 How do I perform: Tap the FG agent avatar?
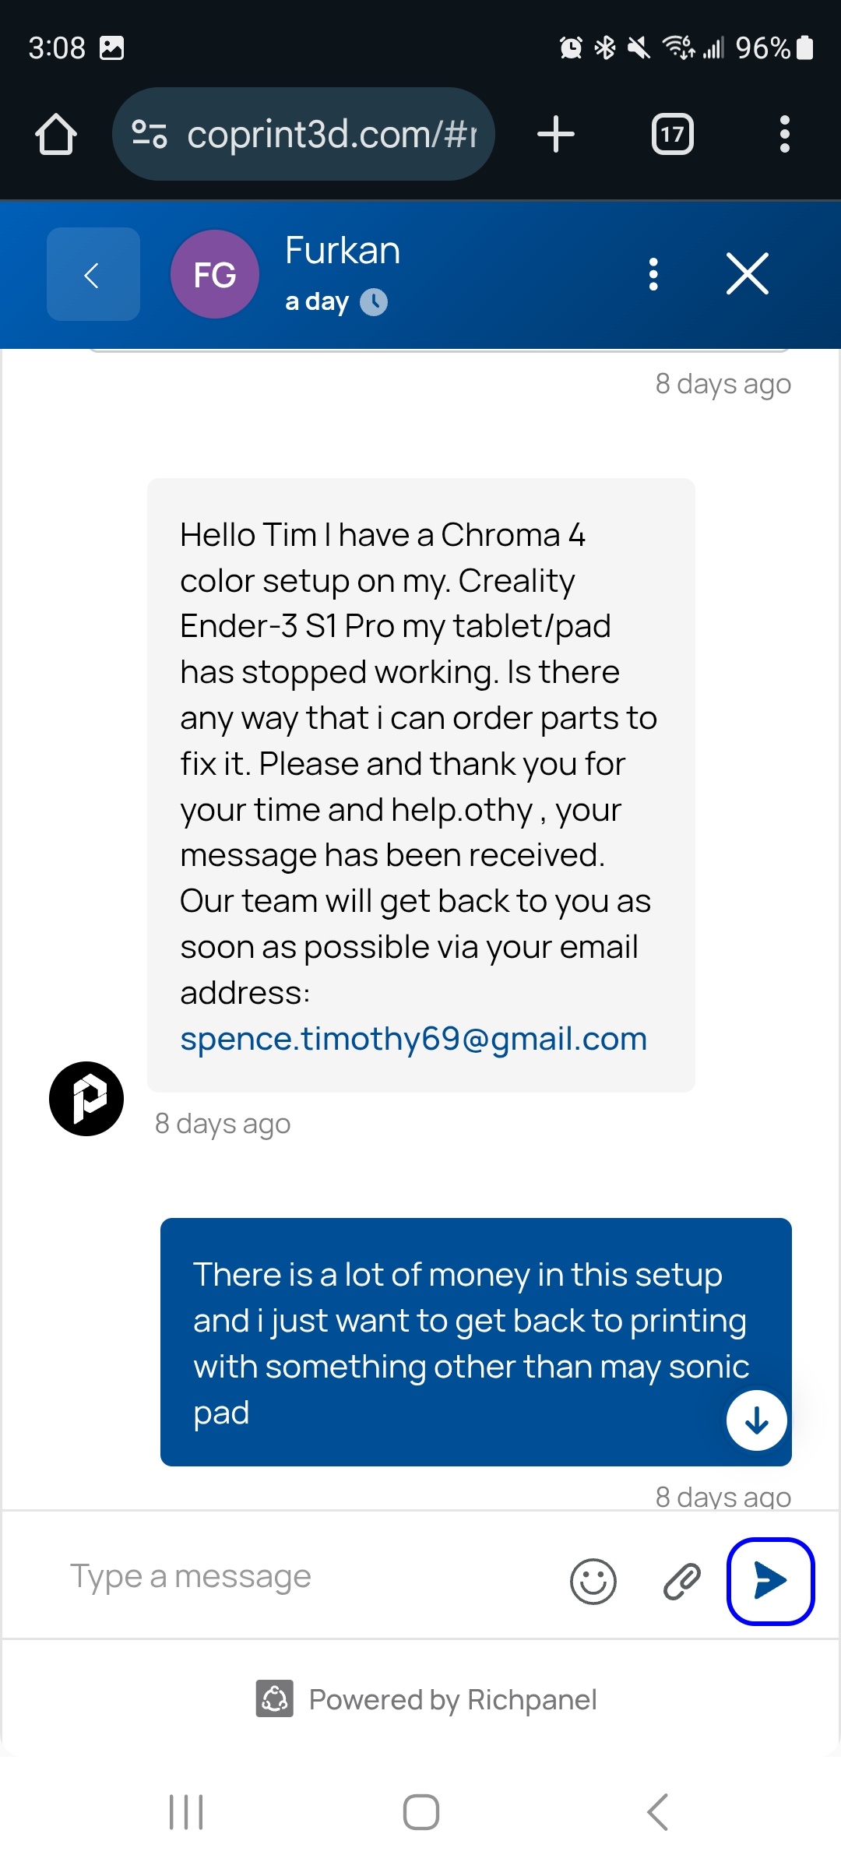(x=215, y=274)
